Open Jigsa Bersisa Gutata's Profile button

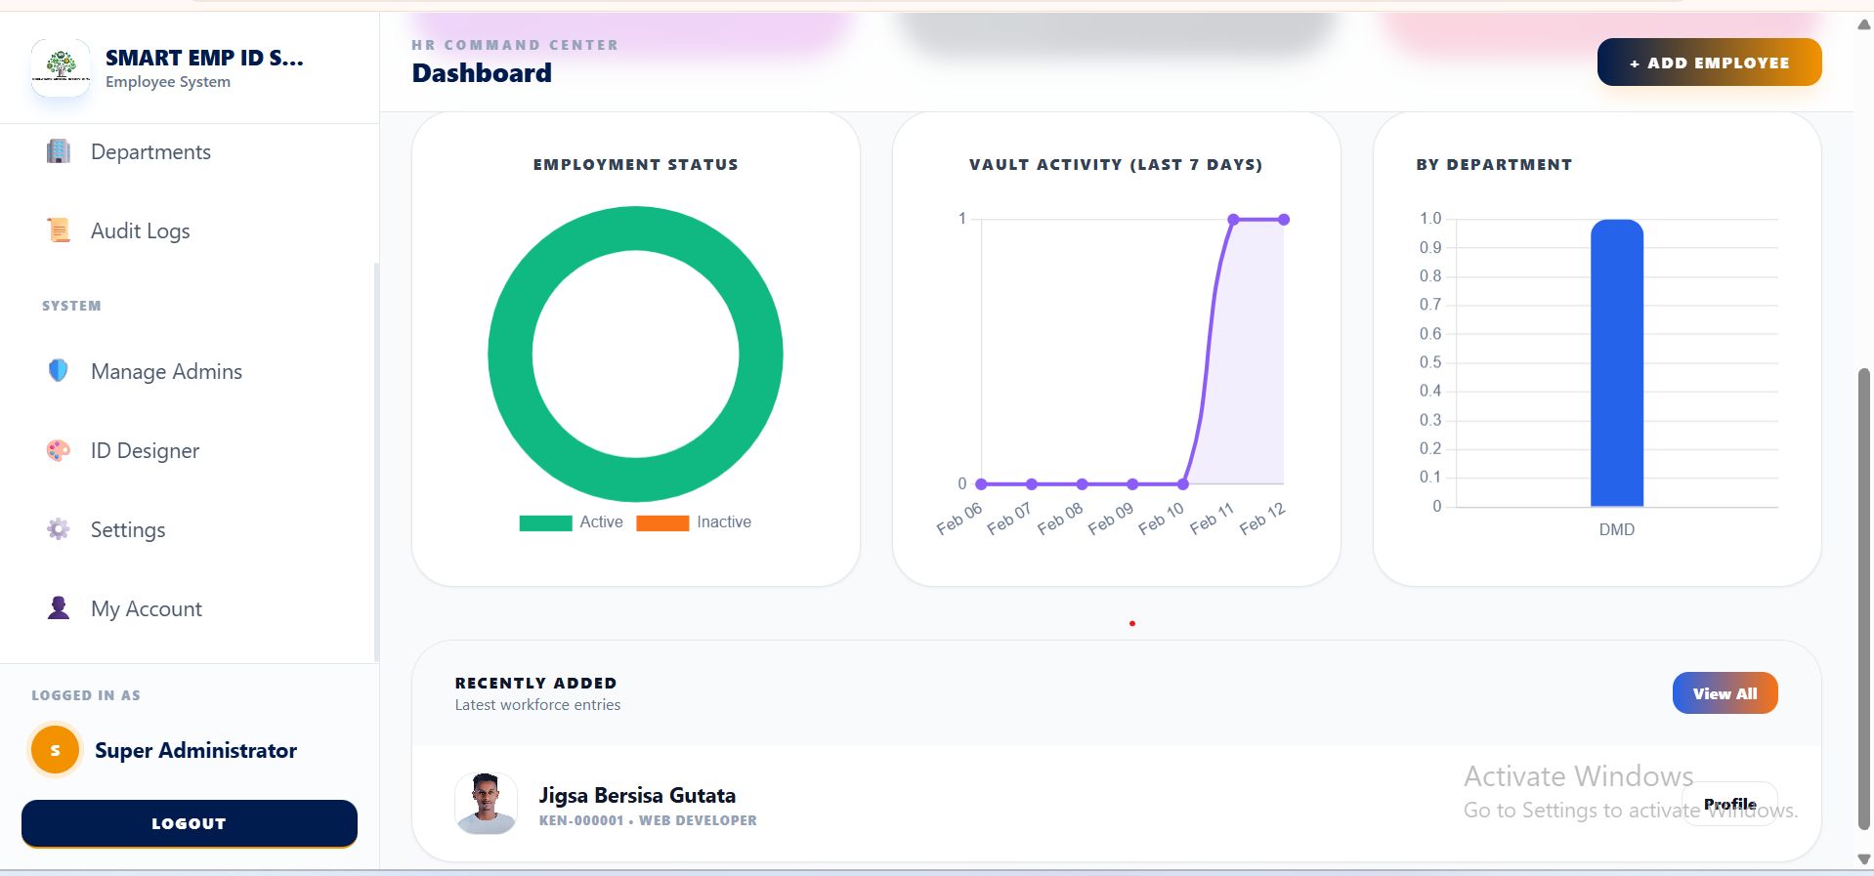(x=1729, y=804)
